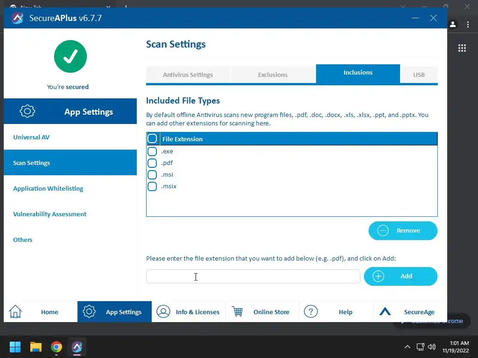The width and height of the screenshot is (478, 358).
Task: Open Windows Start menu
Action: click(x=15, y=347)
